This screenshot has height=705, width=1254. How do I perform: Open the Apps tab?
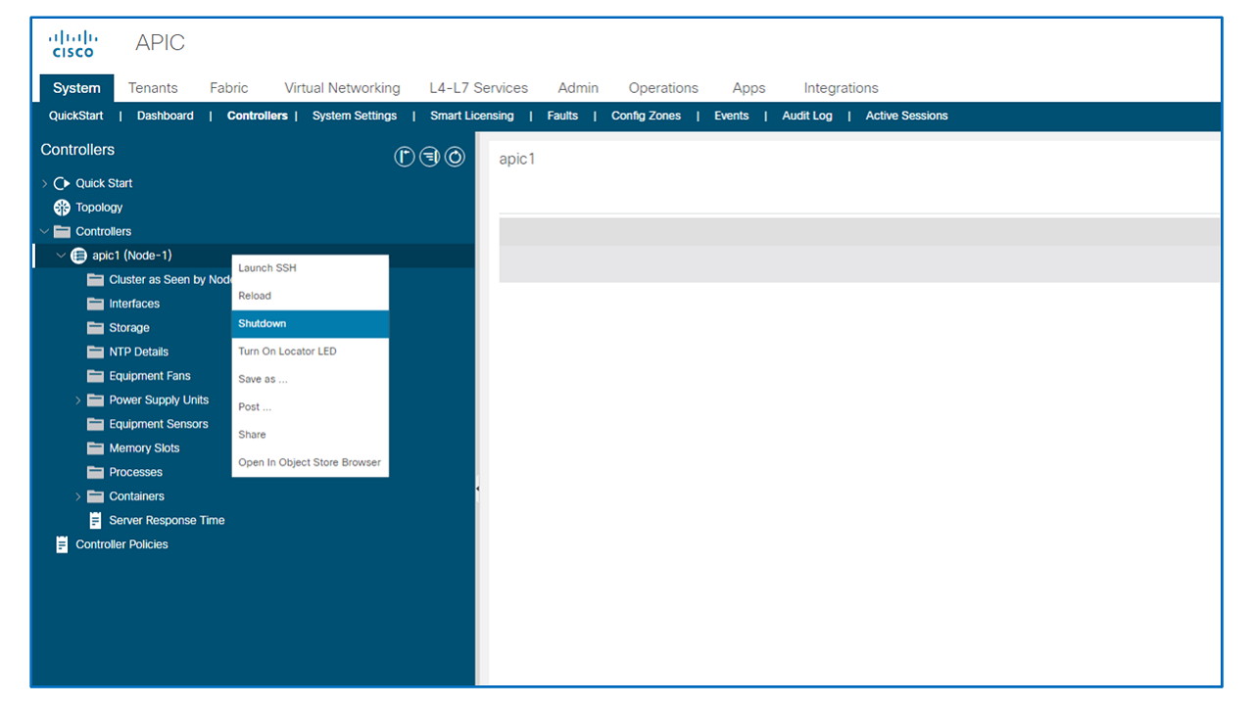point(748,88)
